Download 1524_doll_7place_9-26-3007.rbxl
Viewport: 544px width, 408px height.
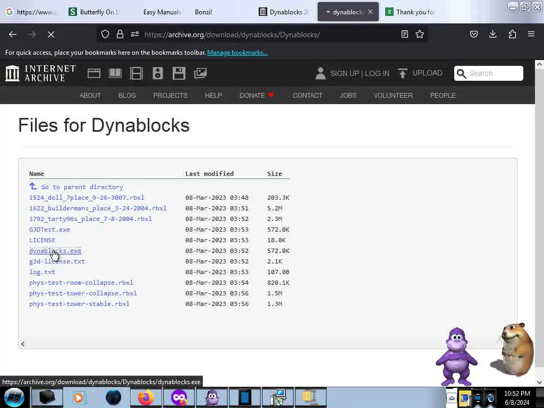click(87, 198)
